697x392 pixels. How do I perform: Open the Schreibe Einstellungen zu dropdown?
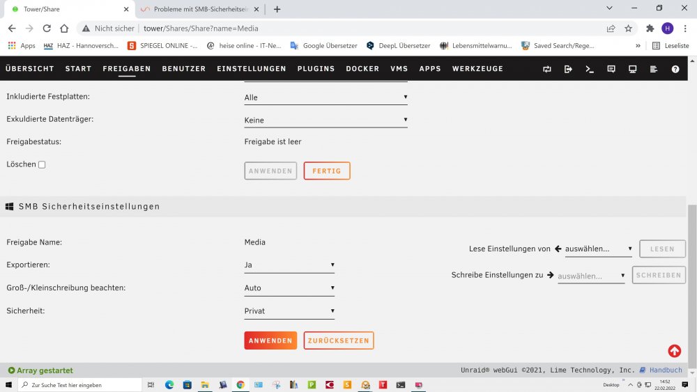click(x=591, y=276)
